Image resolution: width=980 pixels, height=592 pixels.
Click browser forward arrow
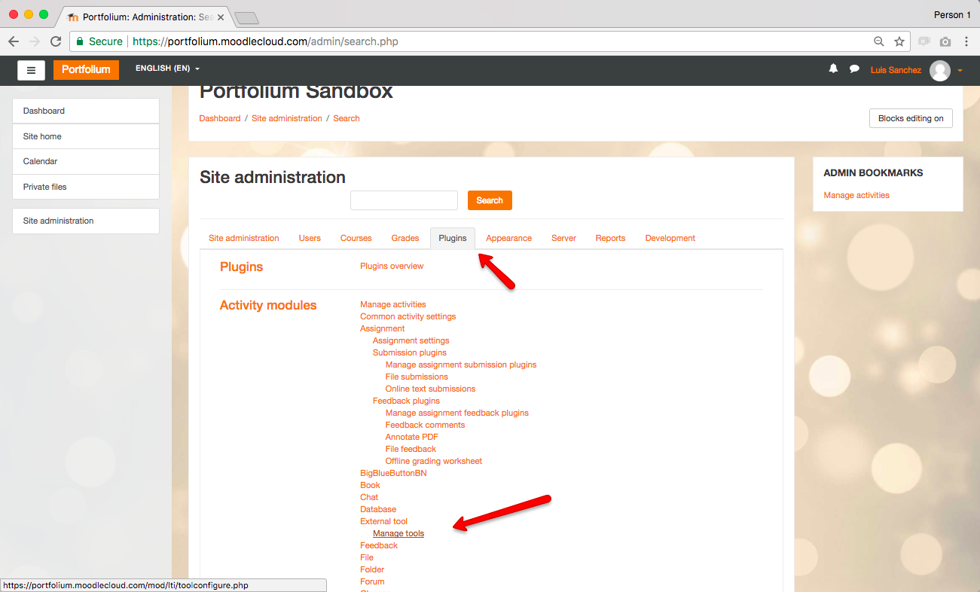point(35,41)
